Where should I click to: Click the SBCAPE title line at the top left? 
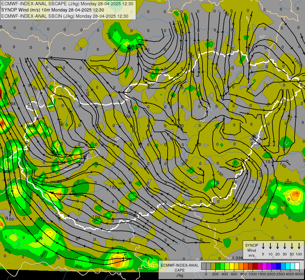click(67, 4)
